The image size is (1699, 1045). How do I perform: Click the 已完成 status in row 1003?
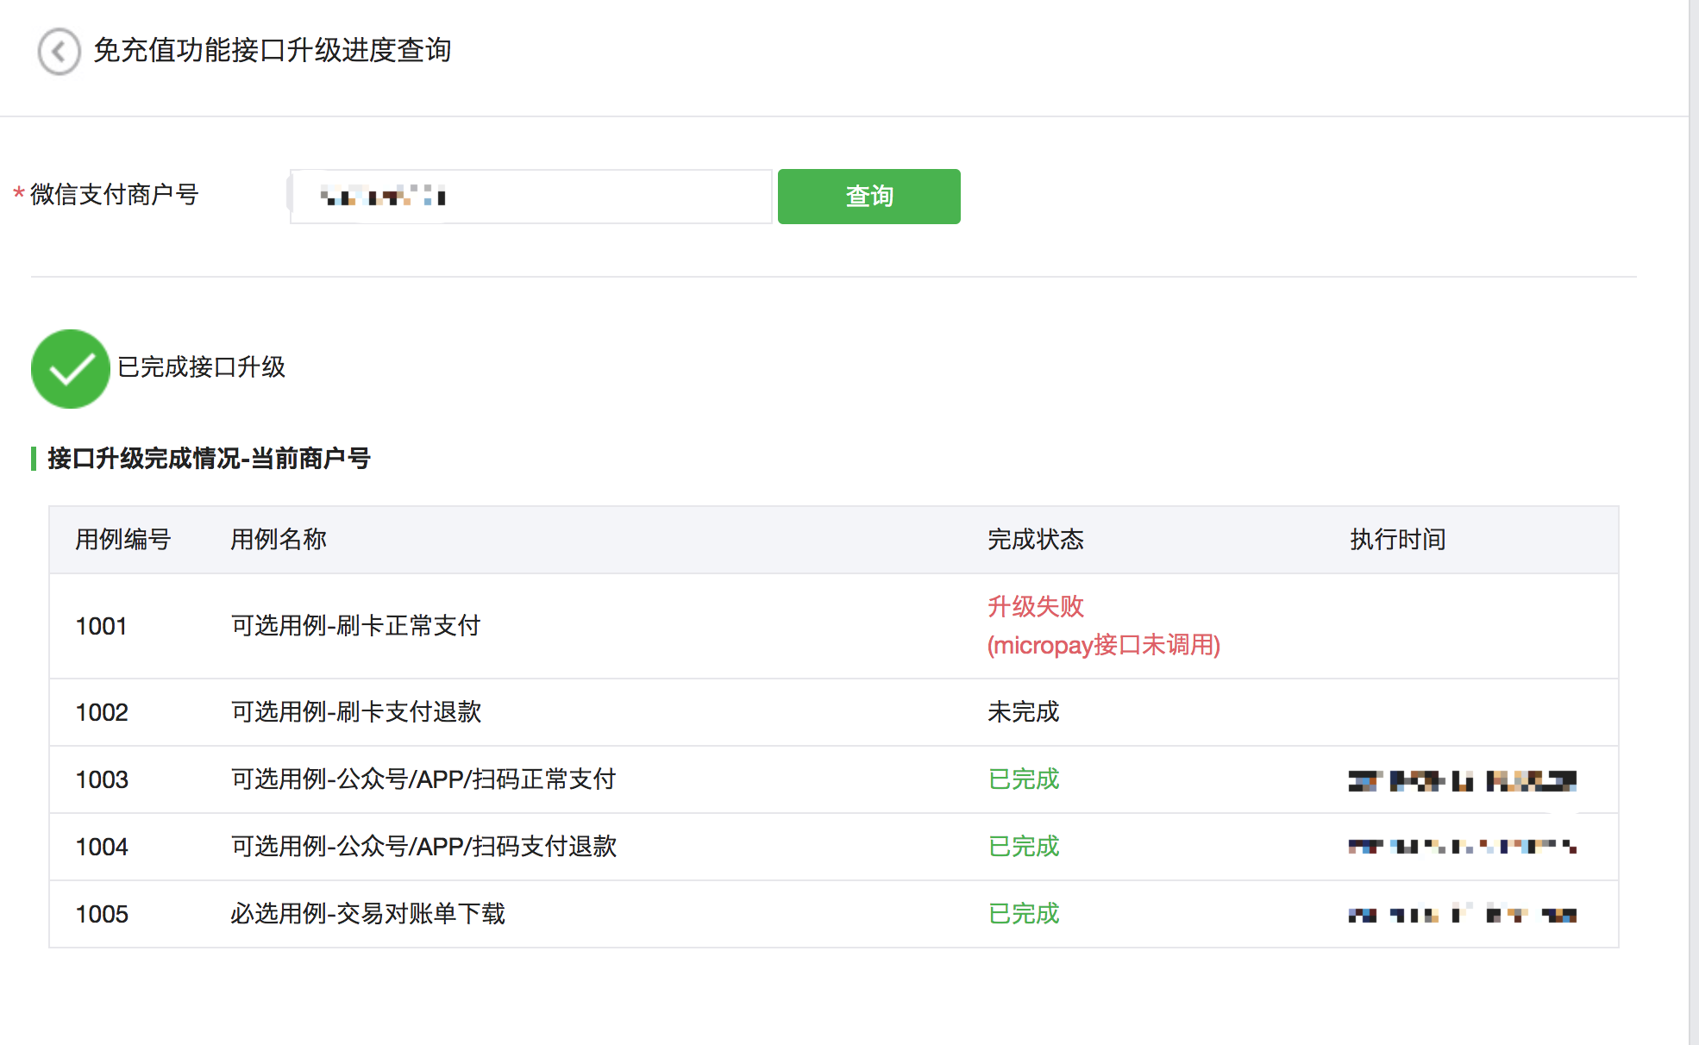pos(1023,779)
